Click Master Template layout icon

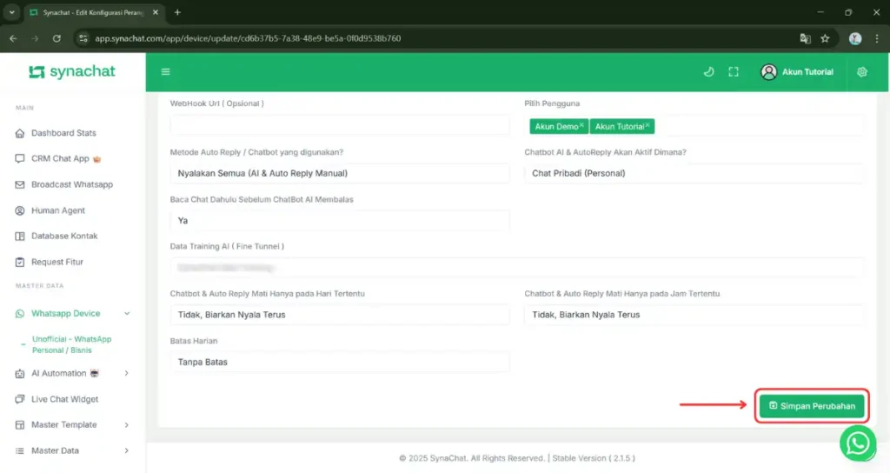coord(20,424)
